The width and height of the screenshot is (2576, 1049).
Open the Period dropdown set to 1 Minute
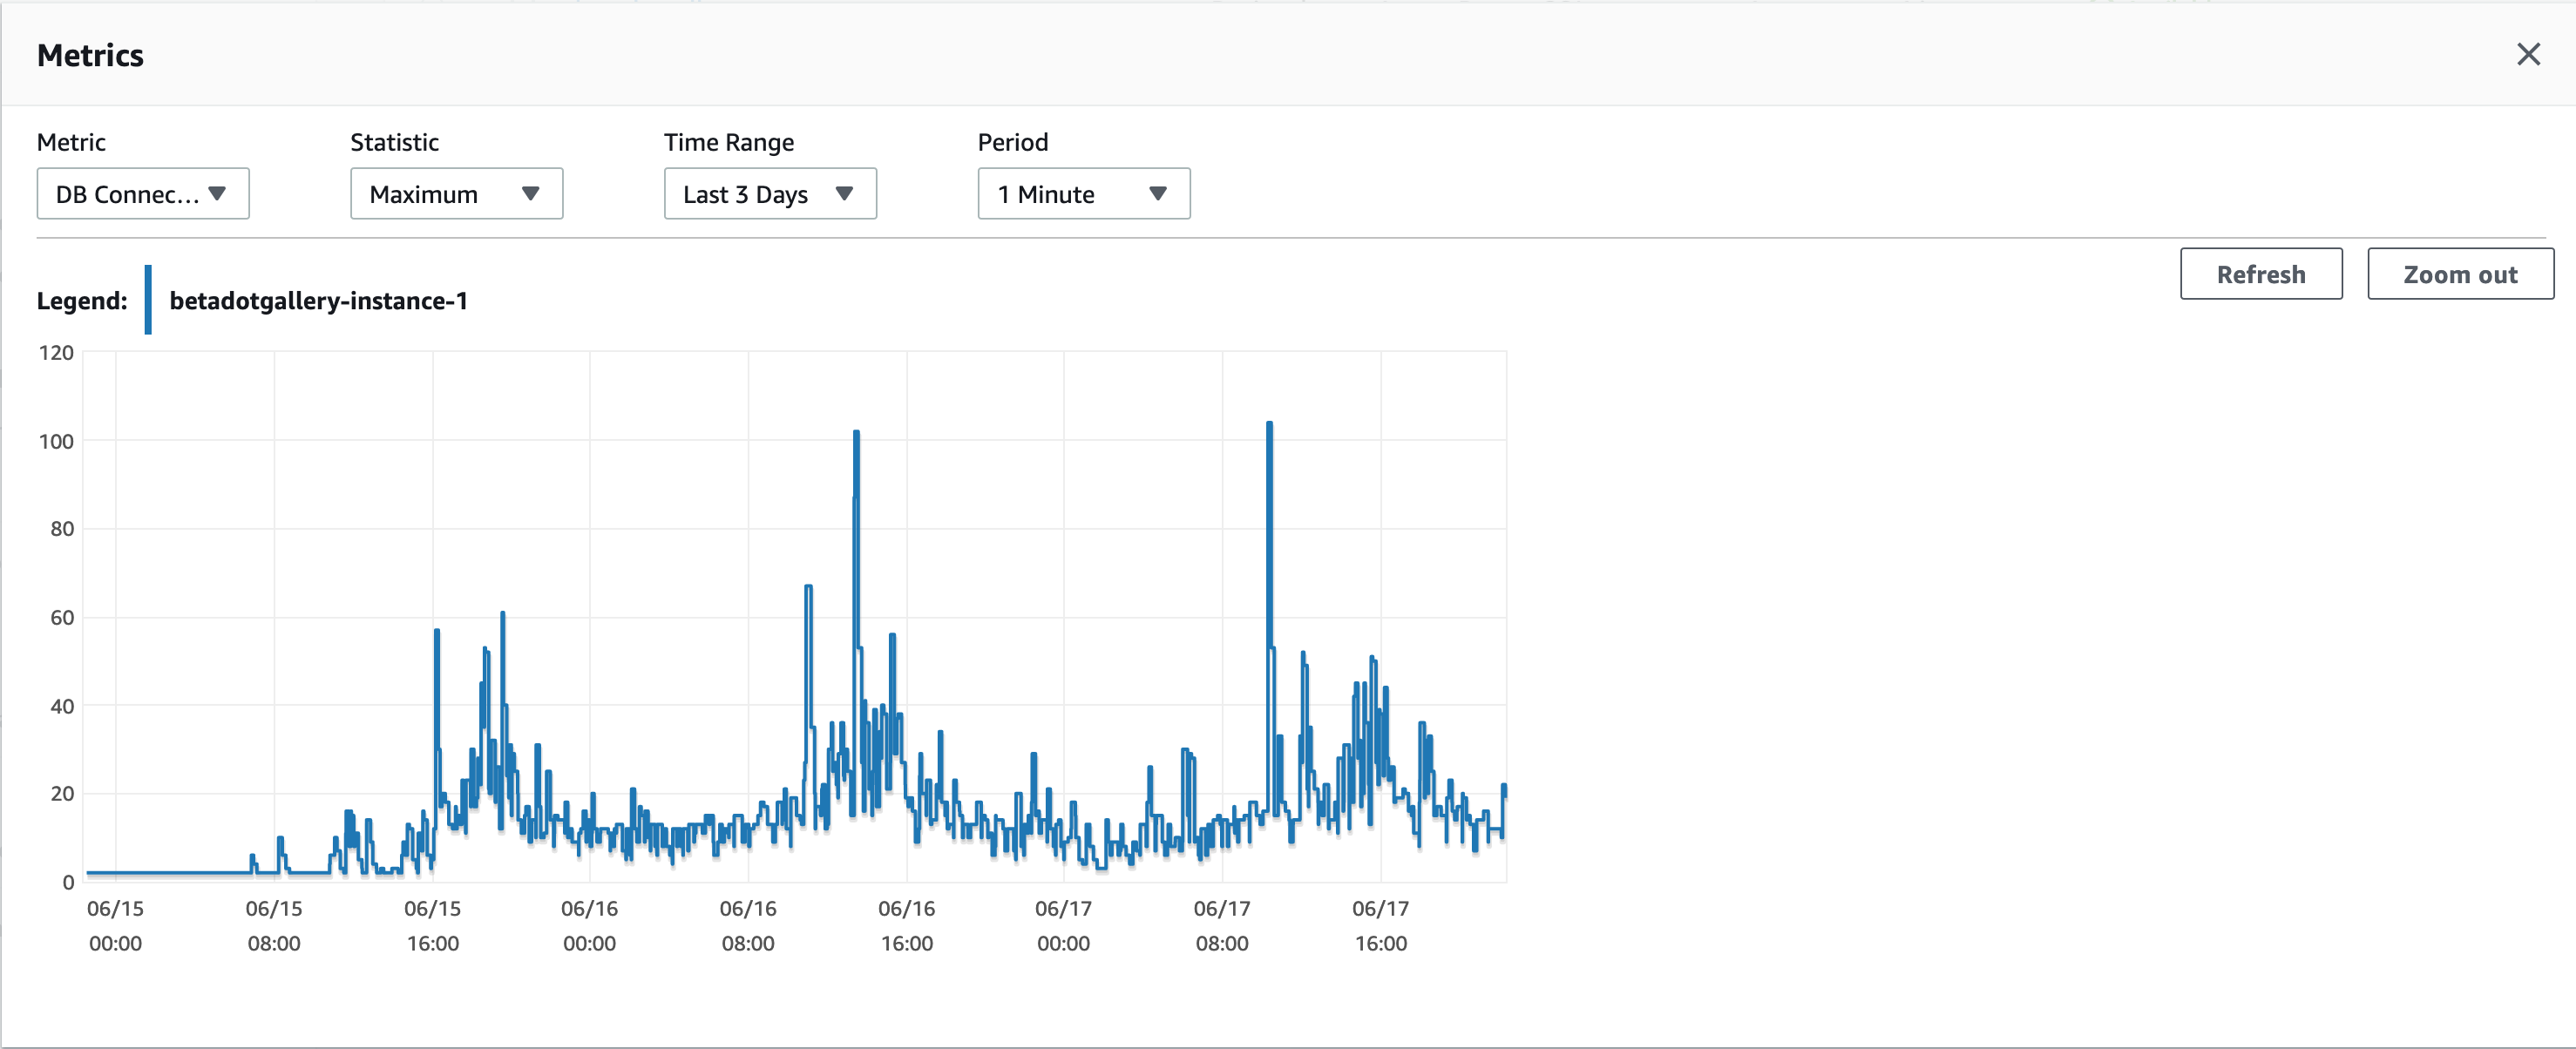click(1083, 194)
